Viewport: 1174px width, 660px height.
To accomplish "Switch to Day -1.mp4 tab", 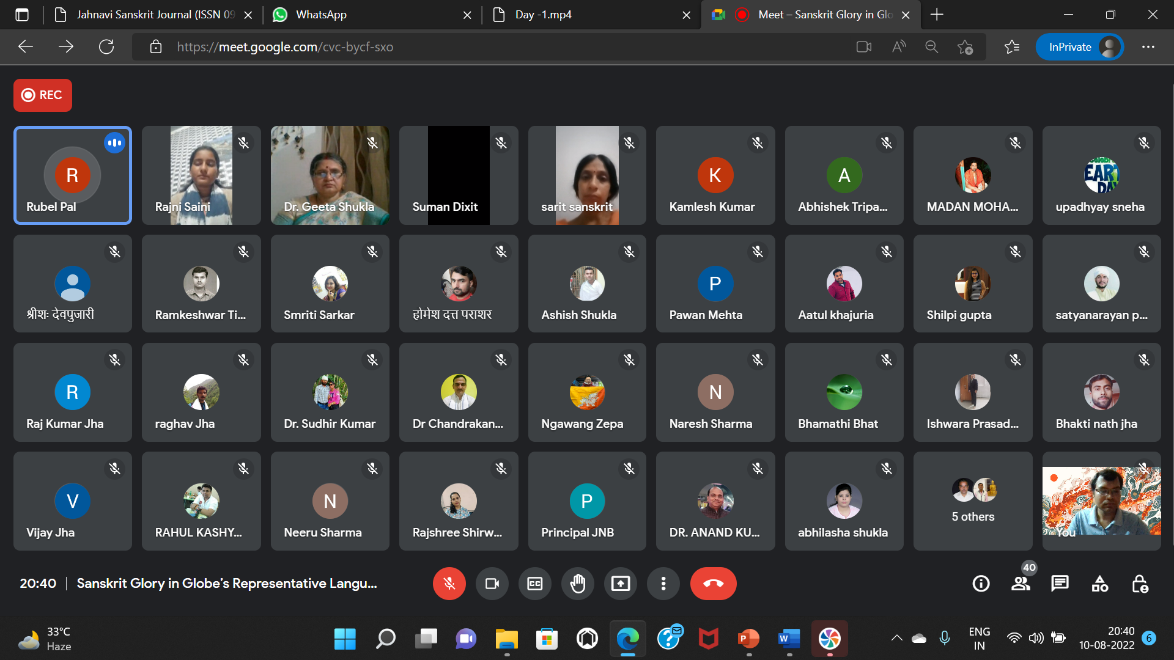I will coord(543,15).
